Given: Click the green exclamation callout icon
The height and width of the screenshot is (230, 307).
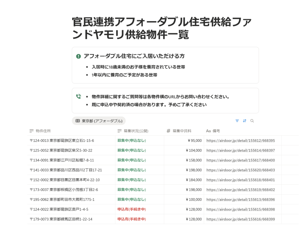Looking at the screenshot, I should click(78, 56).
